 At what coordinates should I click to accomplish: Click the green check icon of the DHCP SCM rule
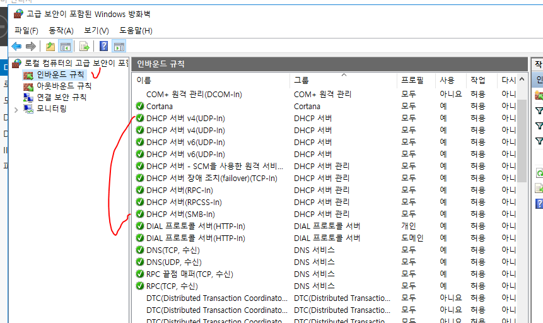pyautogui.click(x=140, y=166)
